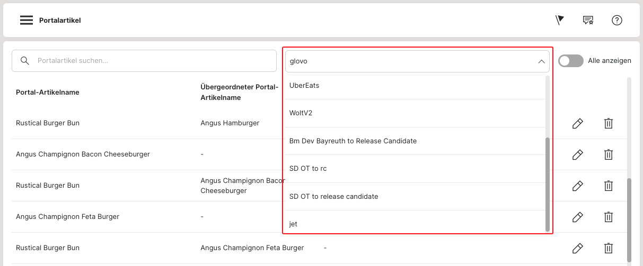Delete the Angus Hamburger Rustical Burger Bun row
This screenshot has height=266, width=643.
click(x=609, y=123)
